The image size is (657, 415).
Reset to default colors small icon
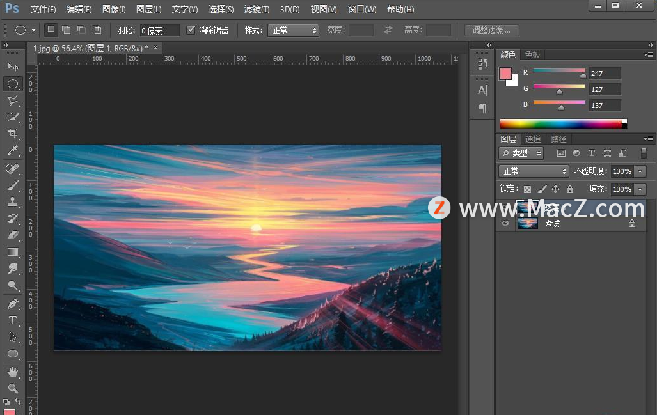(6, 402)
